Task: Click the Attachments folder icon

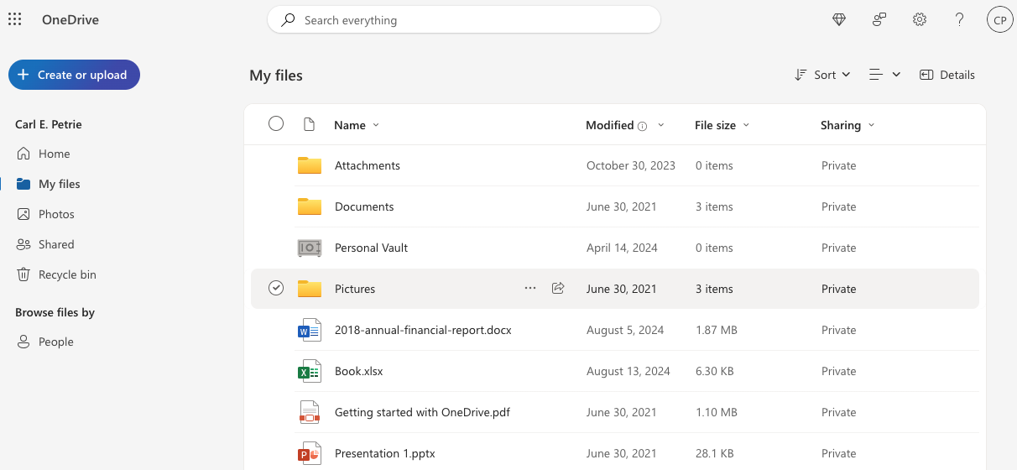Action: (x=310, y=165)
